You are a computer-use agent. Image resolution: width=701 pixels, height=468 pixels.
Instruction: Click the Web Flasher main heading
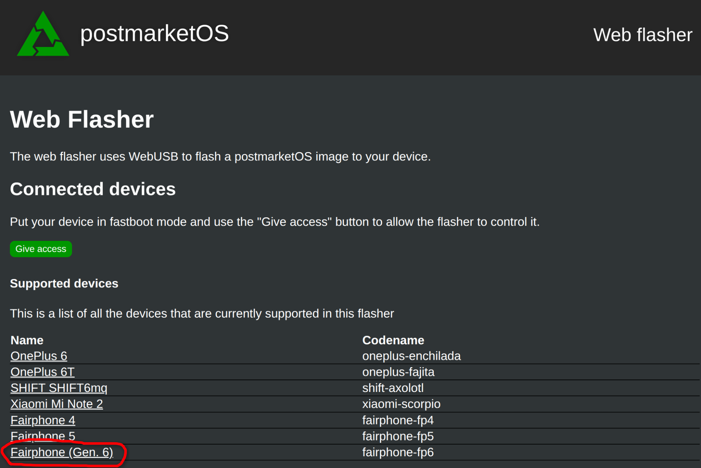(82, 119)
